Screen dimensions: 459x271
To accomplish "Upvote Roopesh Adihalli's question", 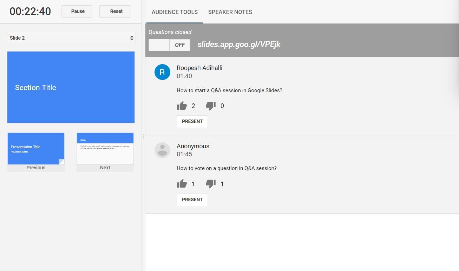I will click(x=182, y=105).
